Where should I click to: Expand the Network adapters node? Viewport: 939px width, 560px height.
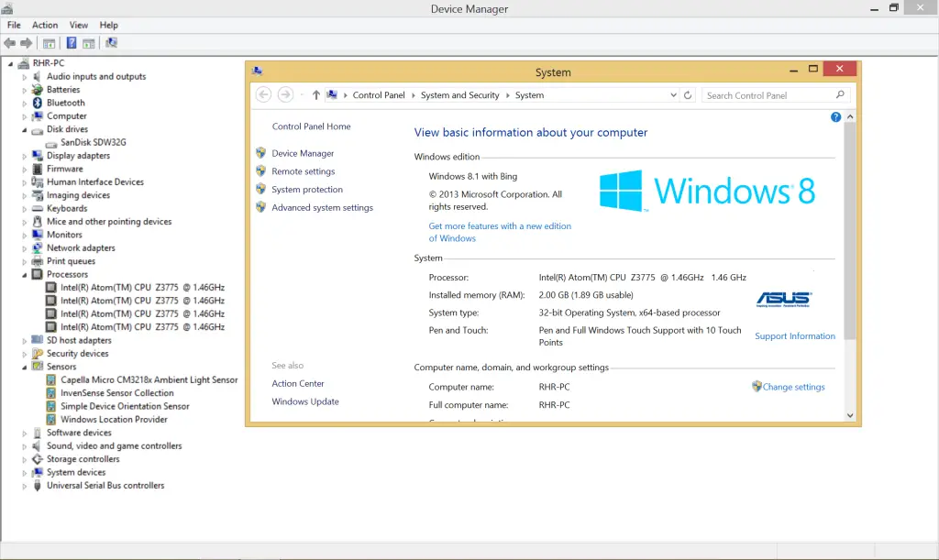tap(25, 248)
